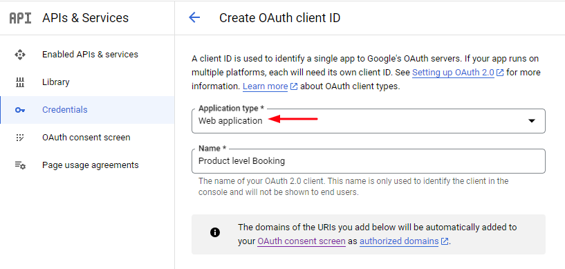The width and height of the screenshot is (565, 269).
Task: Open the Setting up OAuth 2.0 link
Action: (453, 73)
